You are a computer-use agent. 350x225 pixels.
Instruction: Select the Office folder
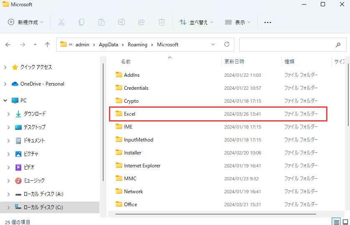tap(130, 204)
